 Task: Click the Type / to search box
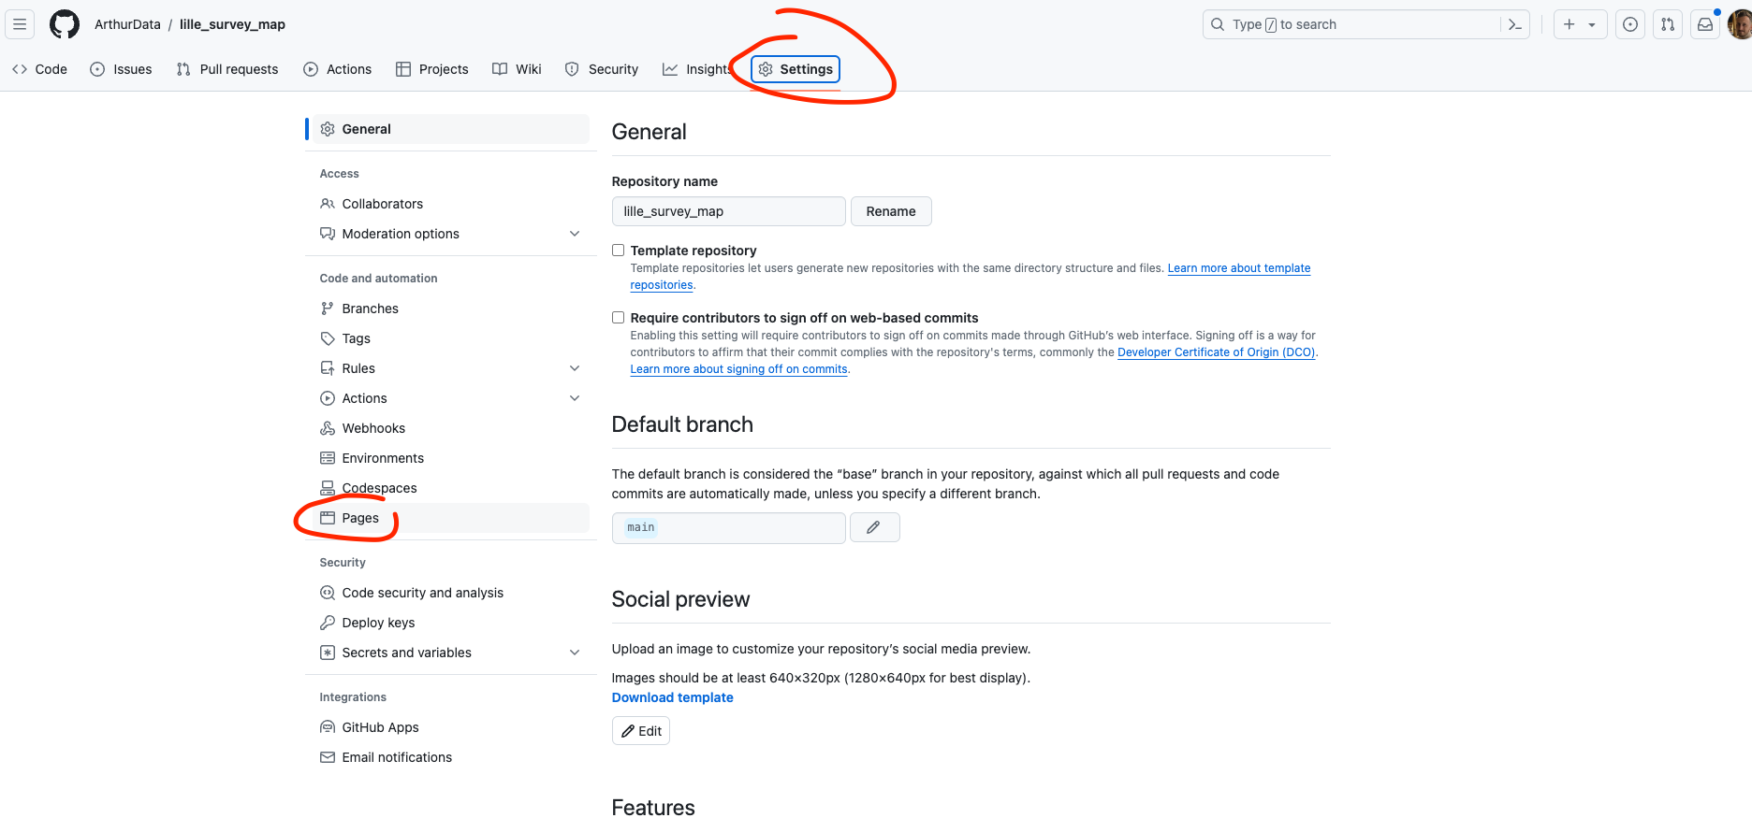click(1366, 24)
